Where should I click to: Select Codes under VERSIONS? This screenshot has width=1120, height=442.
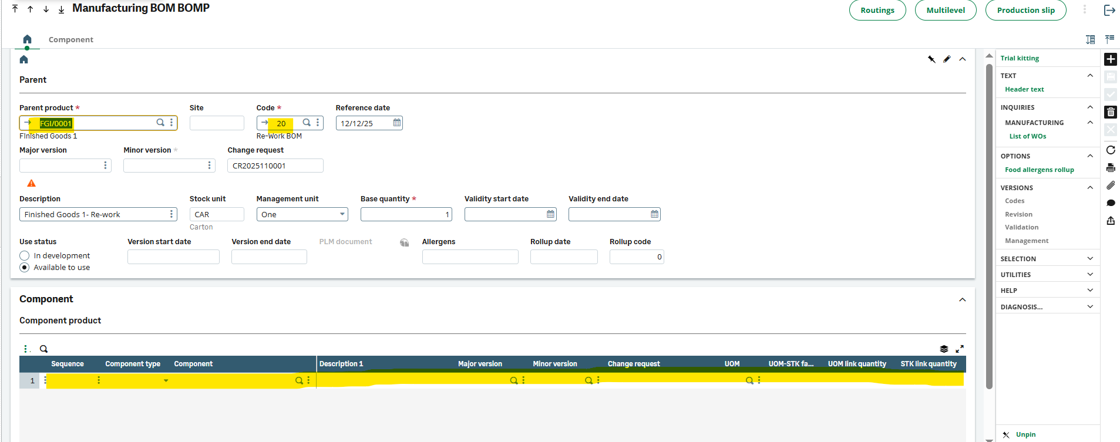coord(1014,201)
